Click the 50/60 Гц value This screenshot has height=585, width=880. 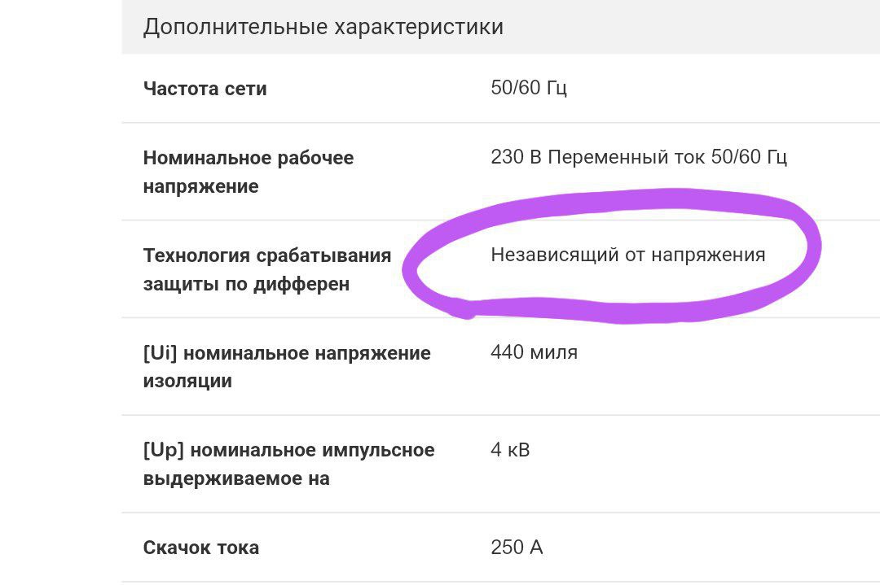coord(529,88)
